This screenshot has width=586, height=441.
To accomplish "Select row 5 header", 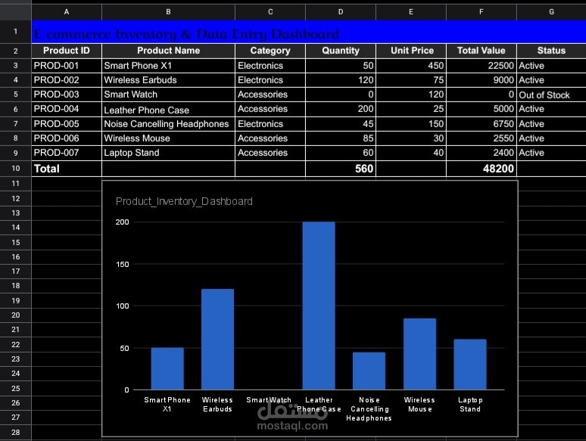I will [16, 95].
